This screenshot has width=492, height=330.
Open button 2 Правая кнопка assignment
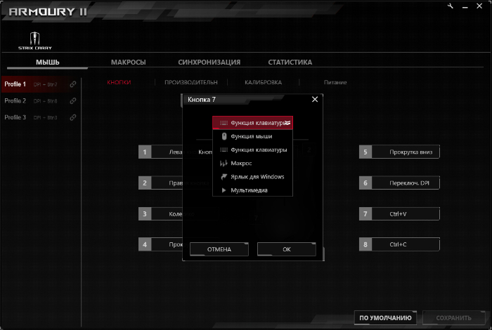(x=160, y=183)
